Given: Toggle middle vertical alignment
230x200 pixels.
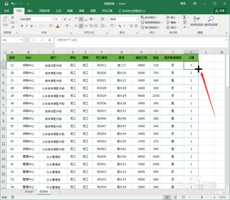Looking at the screenshot, I should pyautogui.click(x=81, y=19).
